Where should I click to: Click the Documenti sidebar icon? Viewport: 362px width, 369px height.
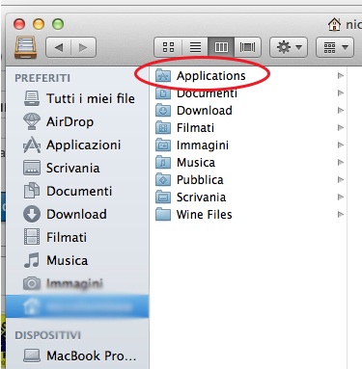pyautogui.click(x=32, y=191)
